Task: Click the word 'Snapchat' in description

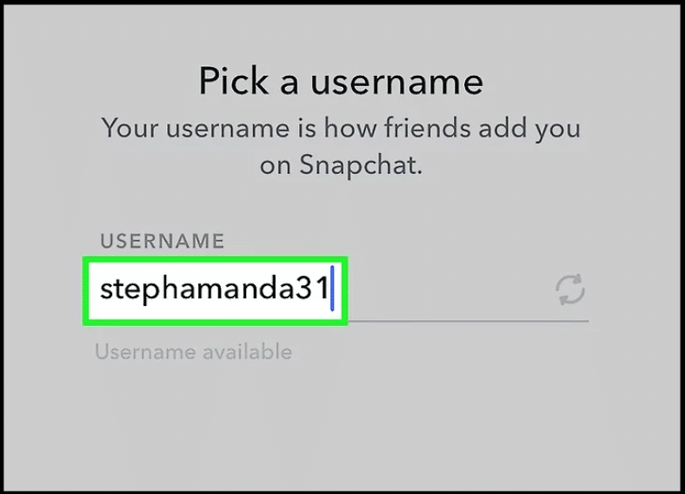Action: click(361, 166)
